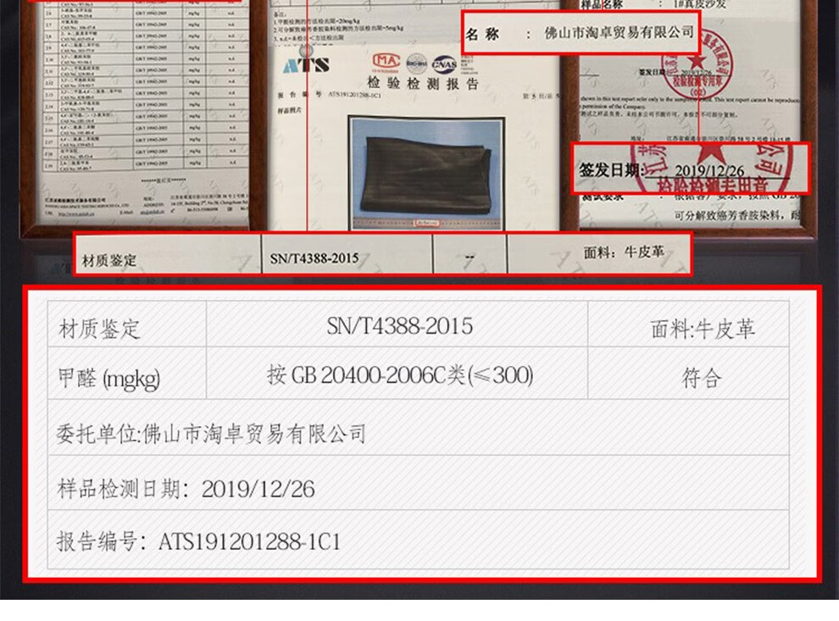
Task: Click the 符合 result cell
Action: pos(689,374)
